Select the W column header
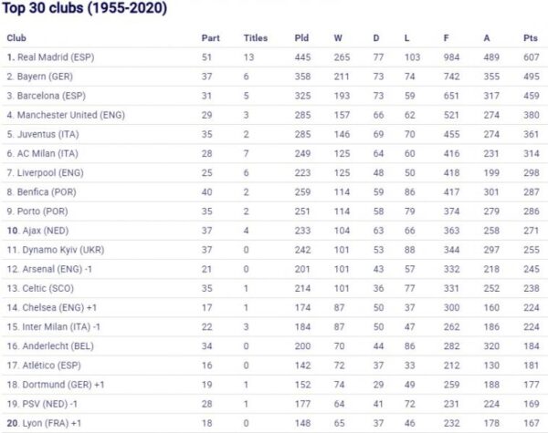Image resolution: width=548 pixels, height=433 pixels. coord(338,37)
